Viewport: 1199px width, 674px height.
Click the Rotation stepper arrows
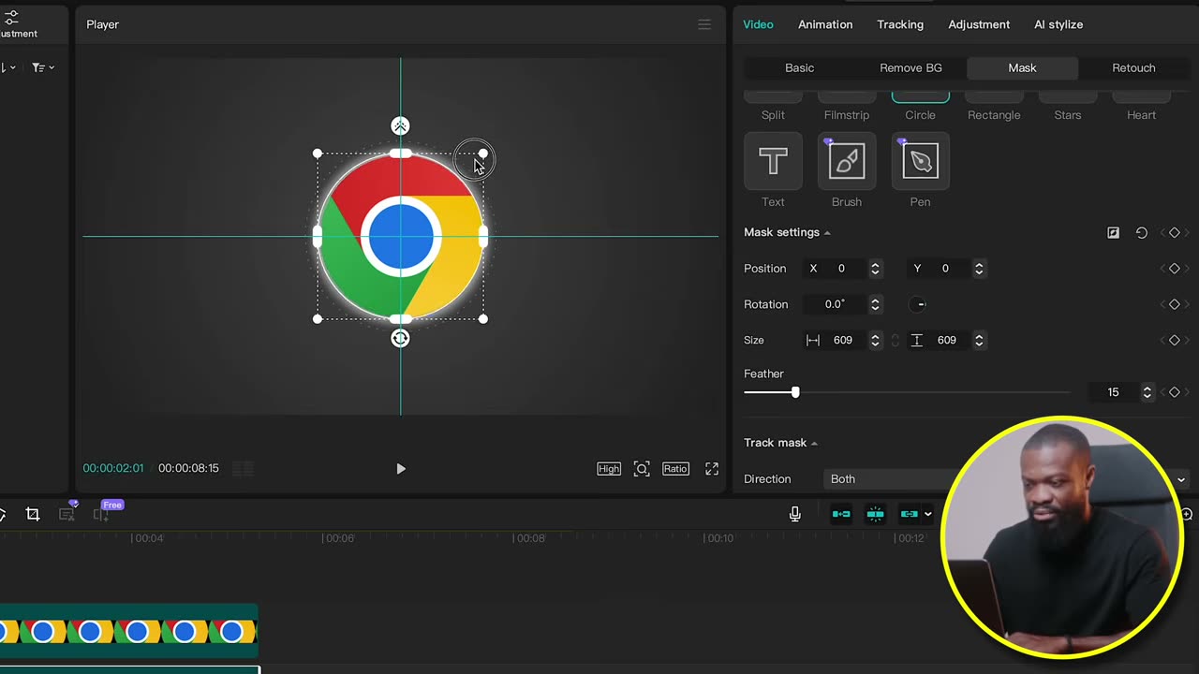(875, 304)
